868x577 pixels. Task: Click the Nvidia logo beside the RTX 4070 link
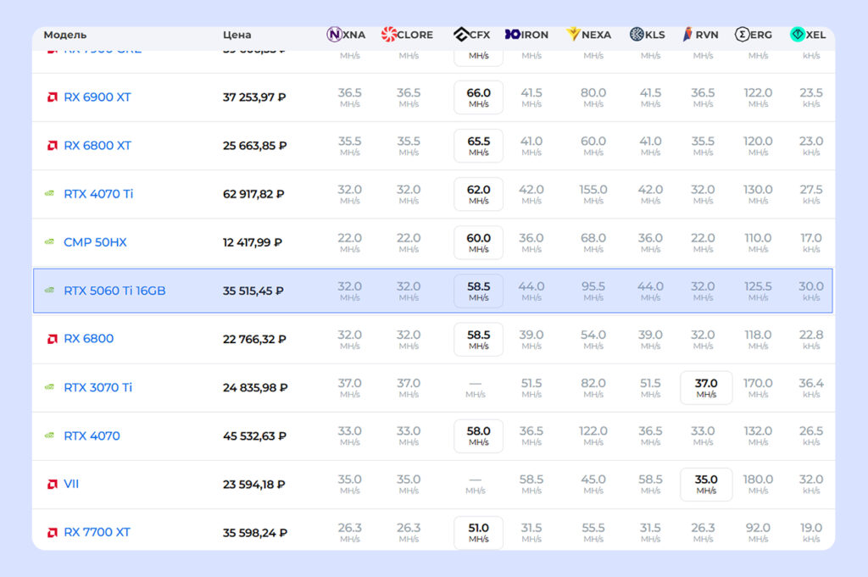(x=50, y=436)
